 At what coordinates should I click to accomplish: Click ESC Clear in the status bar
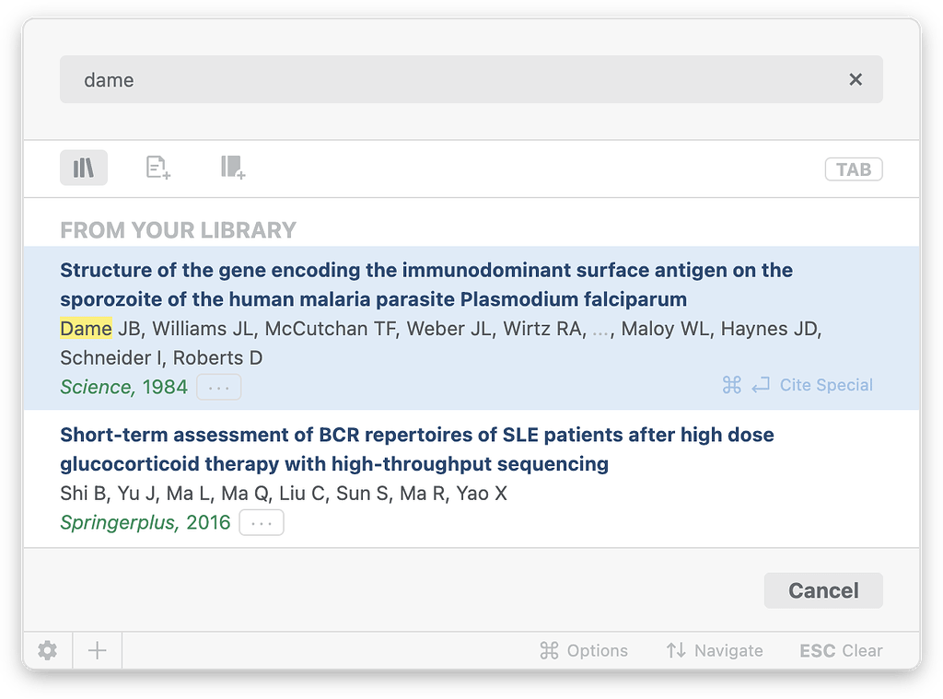point(840,650)
